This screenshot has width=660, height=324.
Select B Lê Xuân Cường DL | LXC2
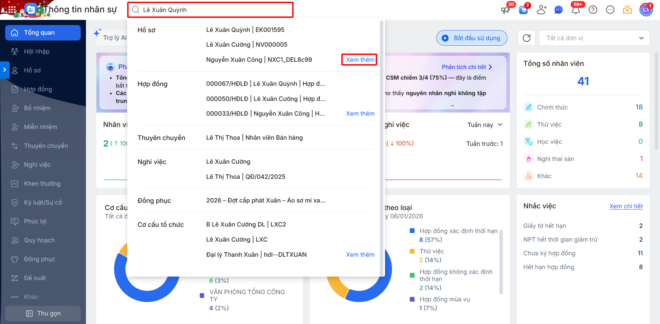[x=246, y=224]
